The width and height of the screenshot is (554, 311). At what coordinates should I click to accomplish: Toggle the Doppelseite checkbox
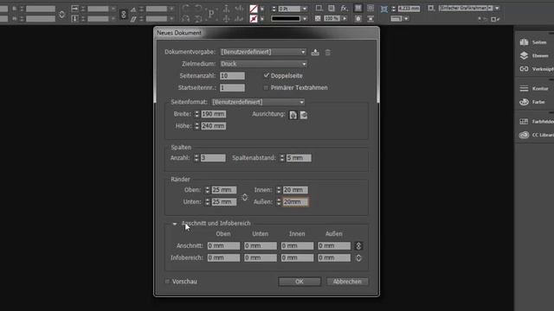(x=267, y=75)
